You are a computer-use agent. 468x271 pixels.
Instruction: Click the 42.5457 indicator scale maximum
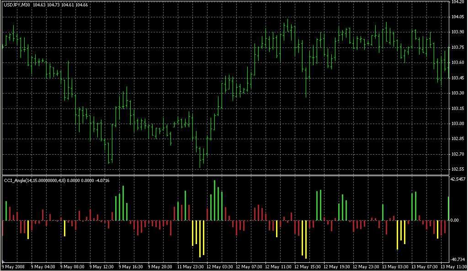458,179
